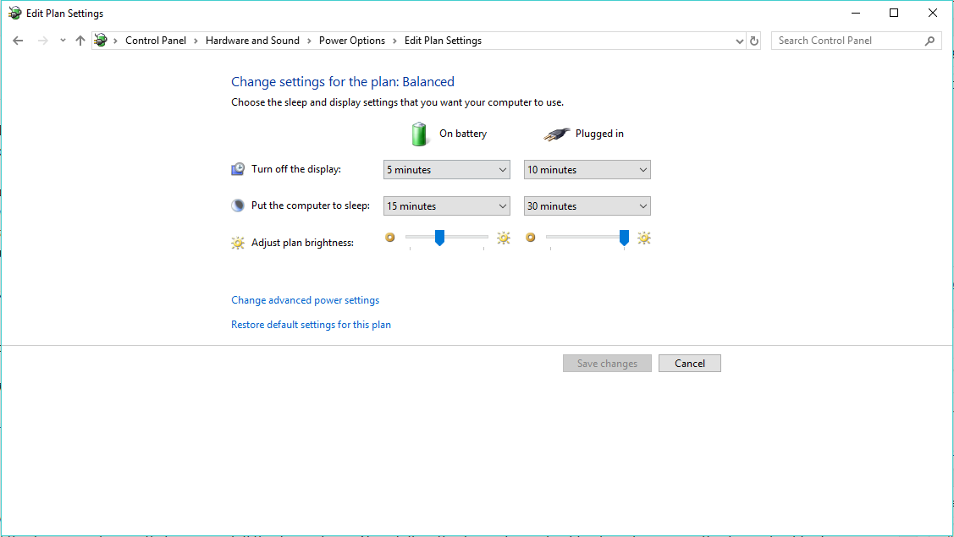Expand the address bar history dropdown
This screenshot has width=954, height=537.
pos(741,41)
